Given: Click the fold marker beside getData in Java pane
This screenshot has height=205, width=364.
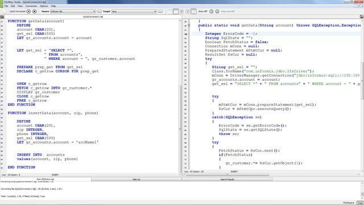Looking at the screenshot, I should point(189,25).
